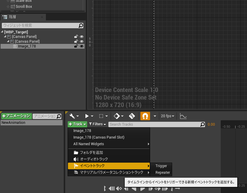Click the Play animation toolbar icon
The height and width of the screenshot is (193, 247).
pyautogui.click(x=87, y=116)
